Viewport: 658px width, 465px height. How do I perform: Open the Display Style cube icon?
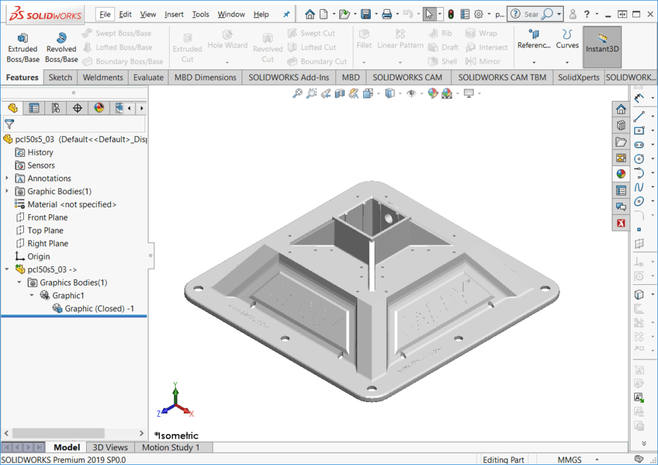pos(390,93)
